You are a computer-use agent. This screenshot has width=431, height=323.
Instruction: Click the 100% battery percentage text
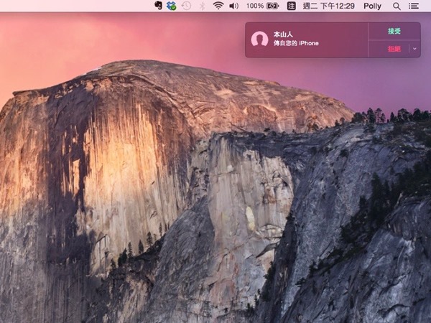(255, 6)
